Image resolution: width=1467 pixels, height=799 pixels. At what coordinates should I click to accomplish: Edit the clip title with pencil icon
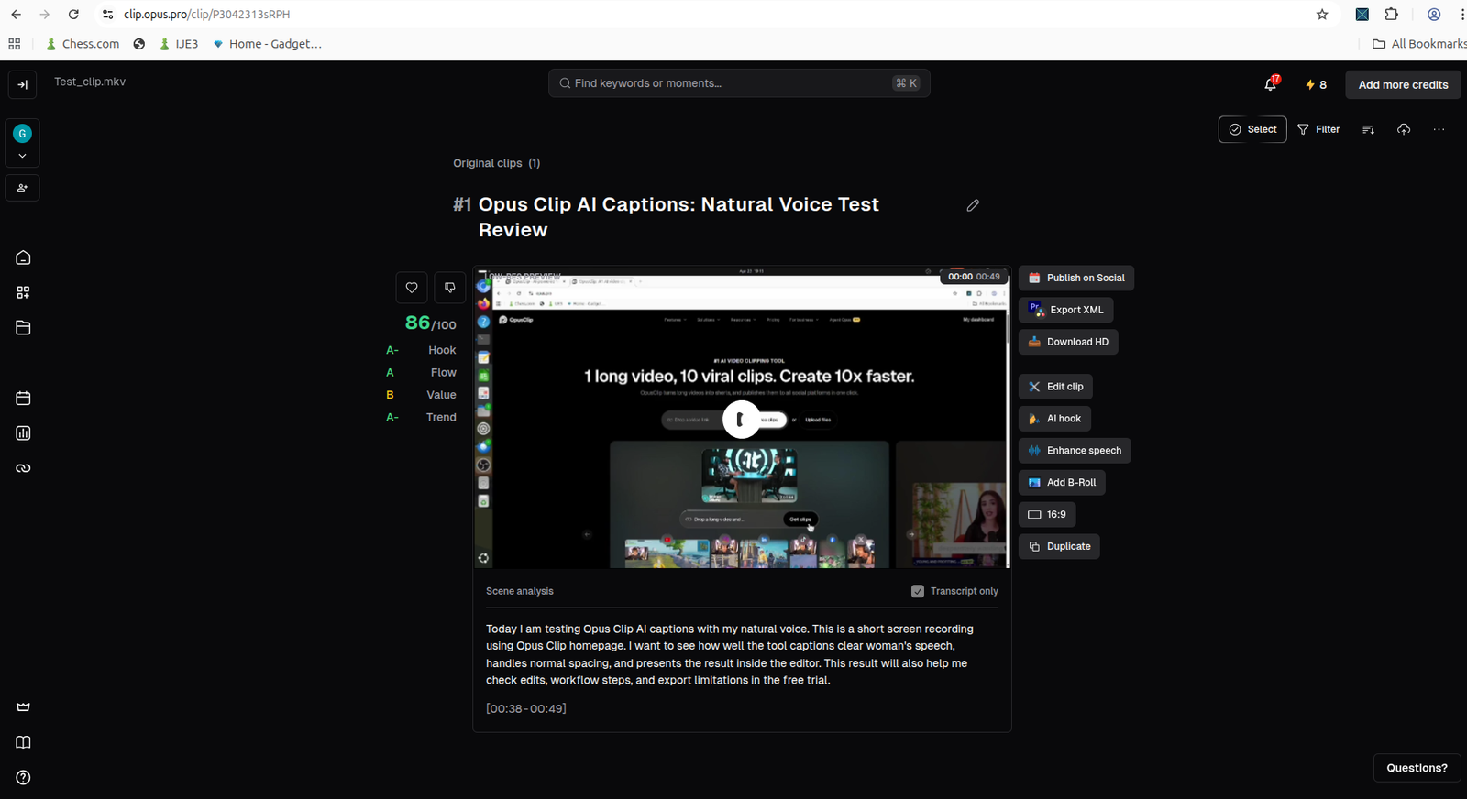(973, 205)
